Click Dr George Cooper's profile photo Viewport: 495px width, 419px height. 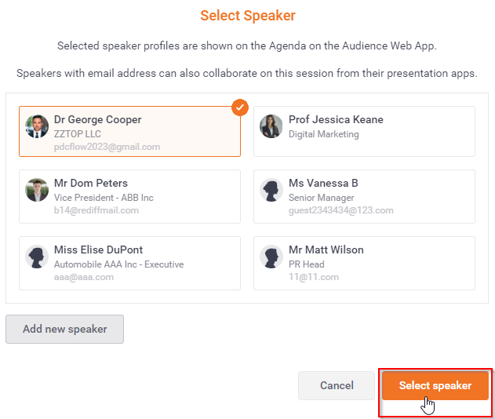(37, 126)
